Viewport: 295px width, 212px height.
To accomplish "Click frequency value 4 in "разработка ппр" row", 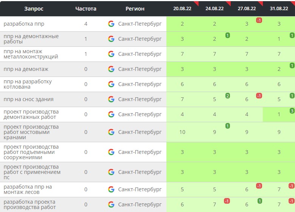I will pyautogui.click(x=86, y=24).
